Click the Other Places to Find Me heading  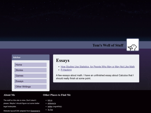point(57,95)
